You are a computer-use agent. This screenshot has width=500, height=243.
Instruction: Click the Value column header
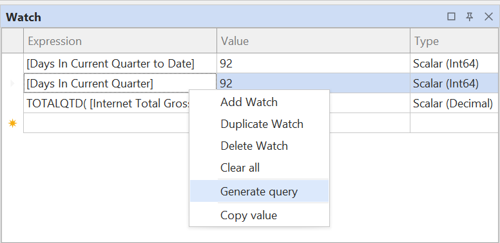[x=313, y=40]
